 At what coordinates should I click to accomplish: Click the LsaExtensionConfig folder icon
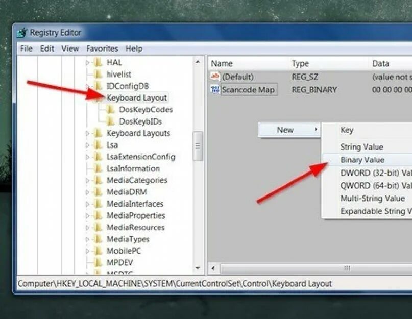(98, 157)
